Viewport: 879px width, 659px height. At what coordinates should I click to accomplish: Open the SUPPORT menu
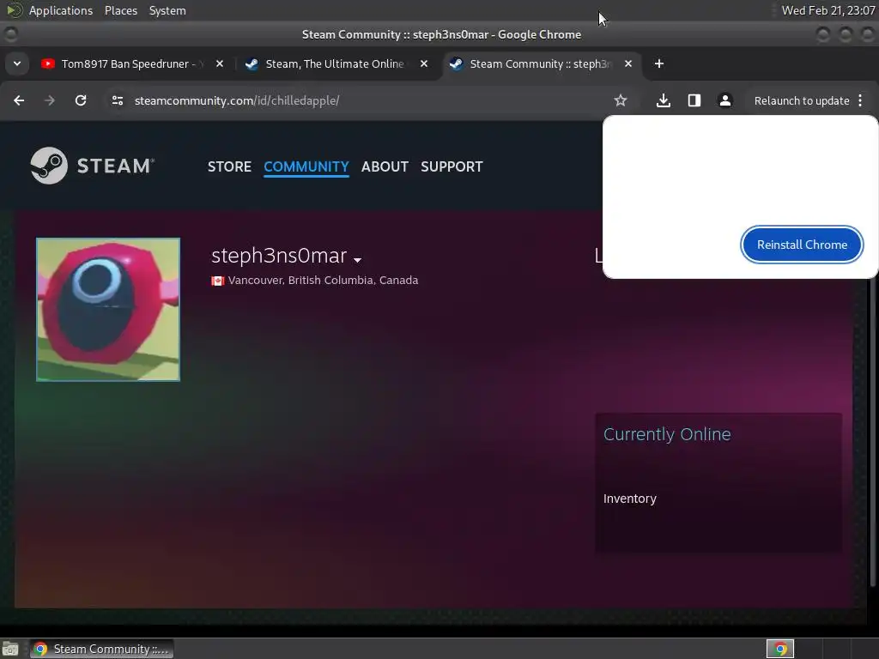pyautogui.click(x=452, y=166)
